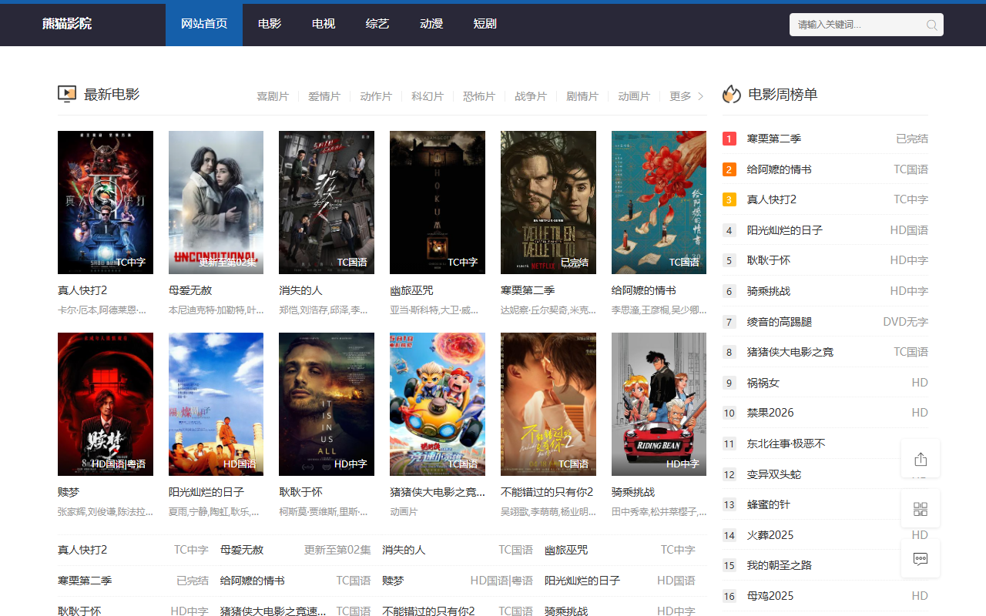
Task: Open 母鸡2025 in weekly chart
Action: pyautogui.click(x=770, y=596)
